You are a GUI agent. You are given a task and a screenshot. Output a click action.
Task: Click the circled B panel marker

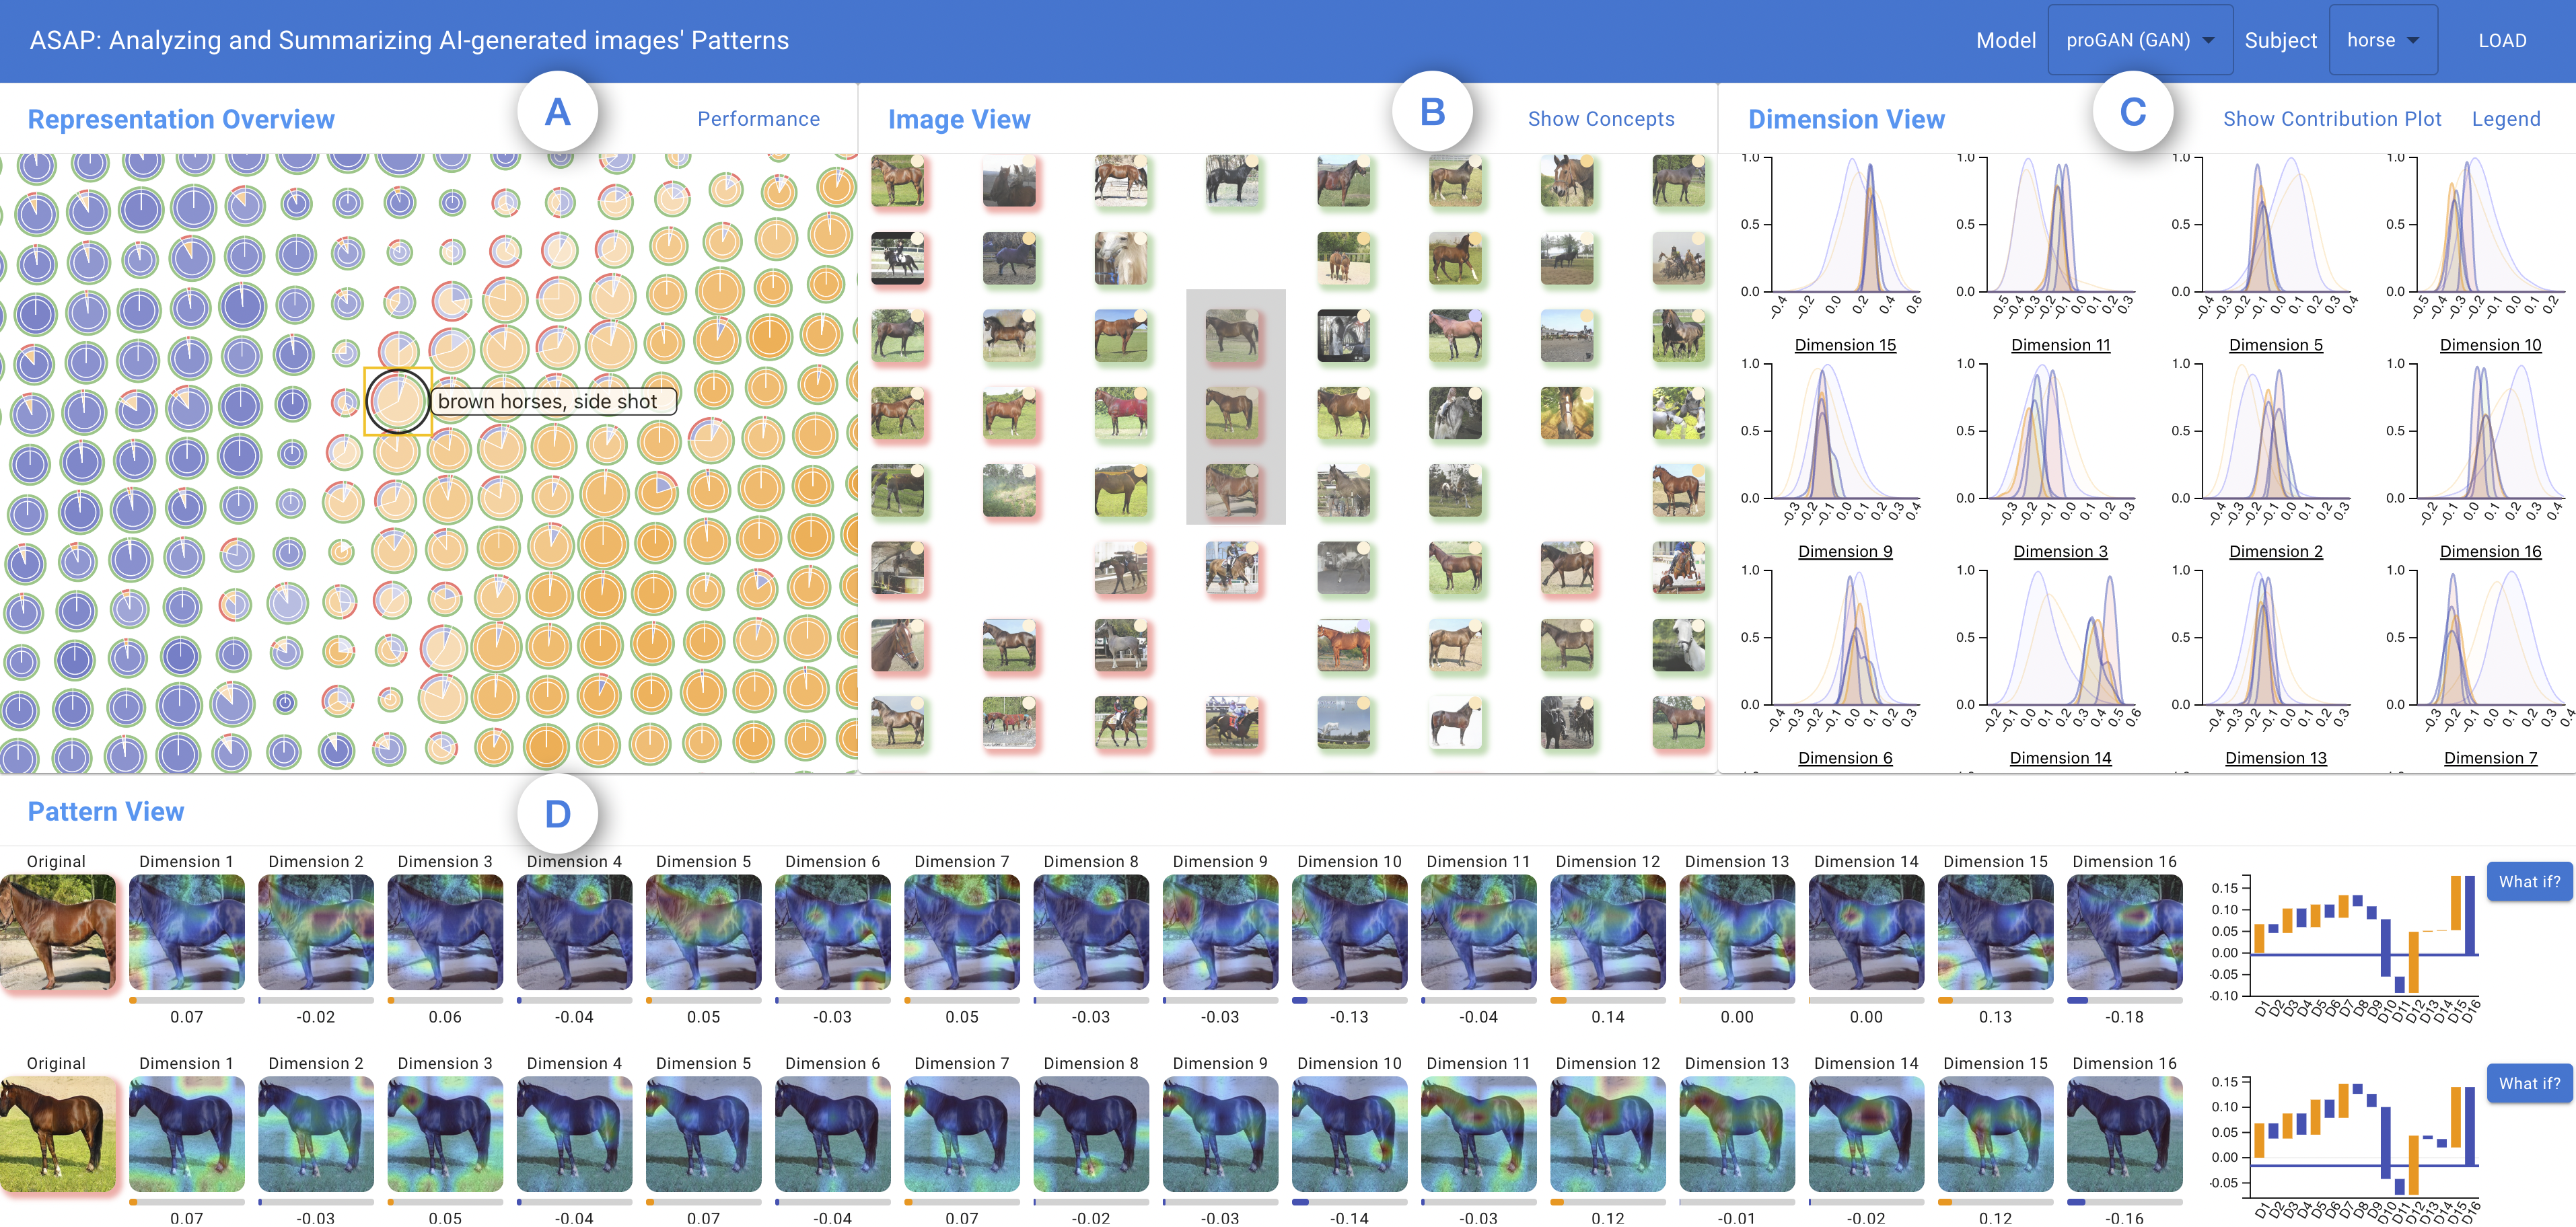coord(1432,112)
